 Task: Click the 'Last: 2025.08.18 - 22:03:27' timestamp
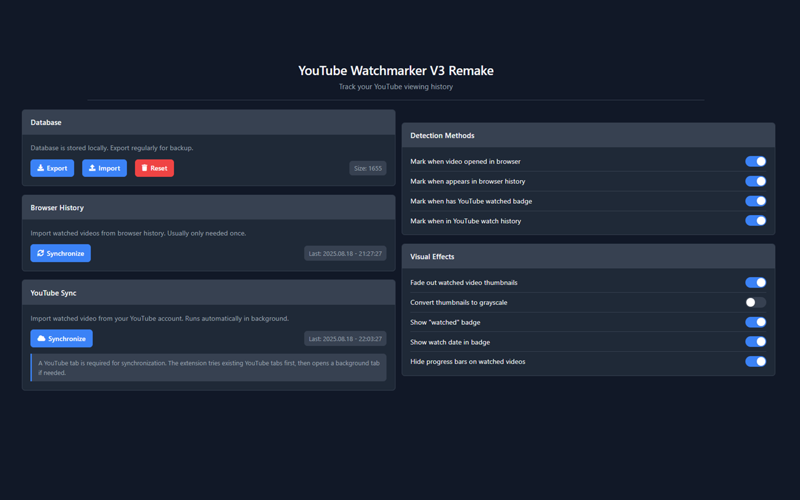point(345,339)
